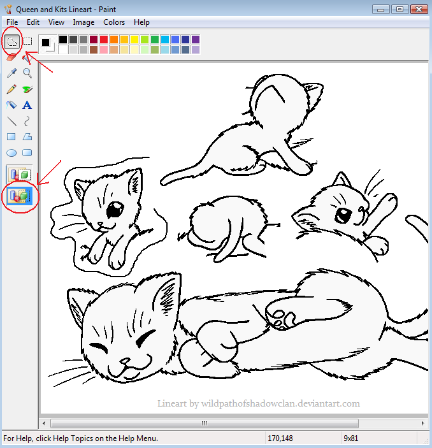432x448 pixels.
Task: Pick the Eraser tool
Action: pyautogui.click(x=11, y=57)
